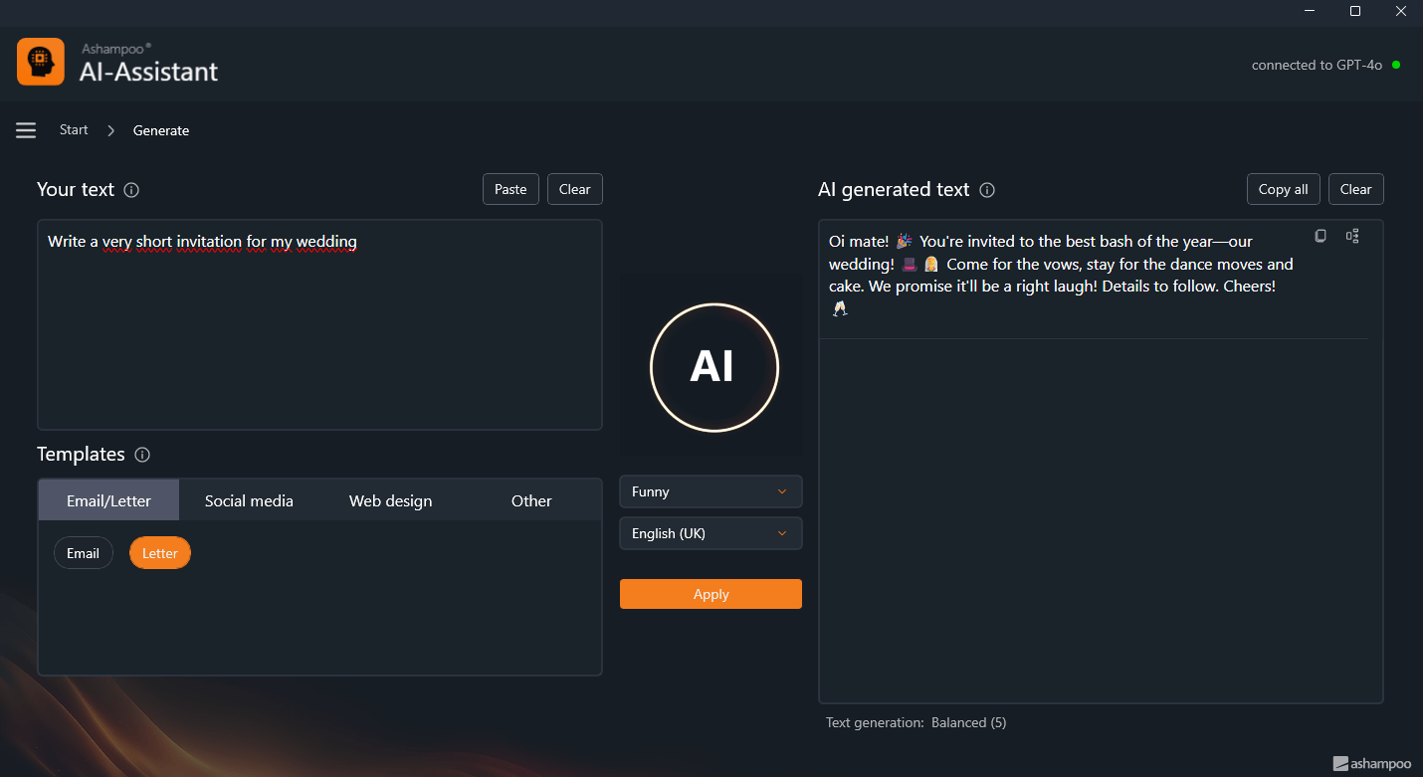Expand the English (UK) language dropdown

tap(711, 533)
